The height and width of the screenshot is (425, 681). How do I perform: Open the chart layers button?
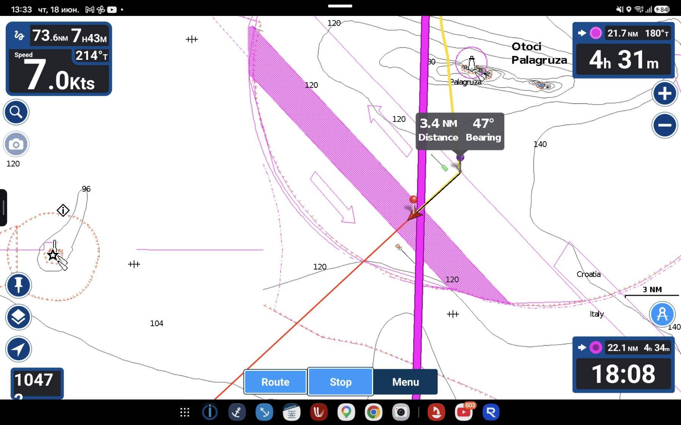coord(18,317)
